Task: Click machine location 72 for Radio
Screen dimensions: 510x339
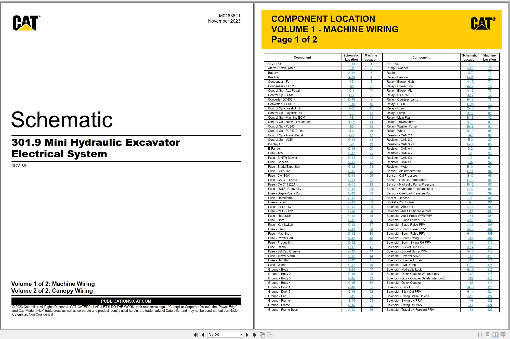Action: (490, 73)
